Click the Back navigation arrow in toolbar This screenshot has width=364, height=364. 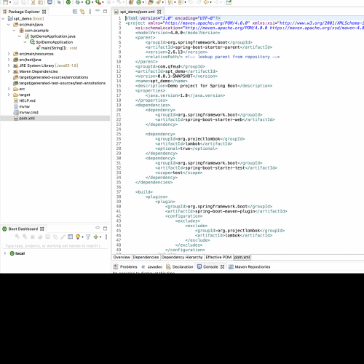click(206, 2)
